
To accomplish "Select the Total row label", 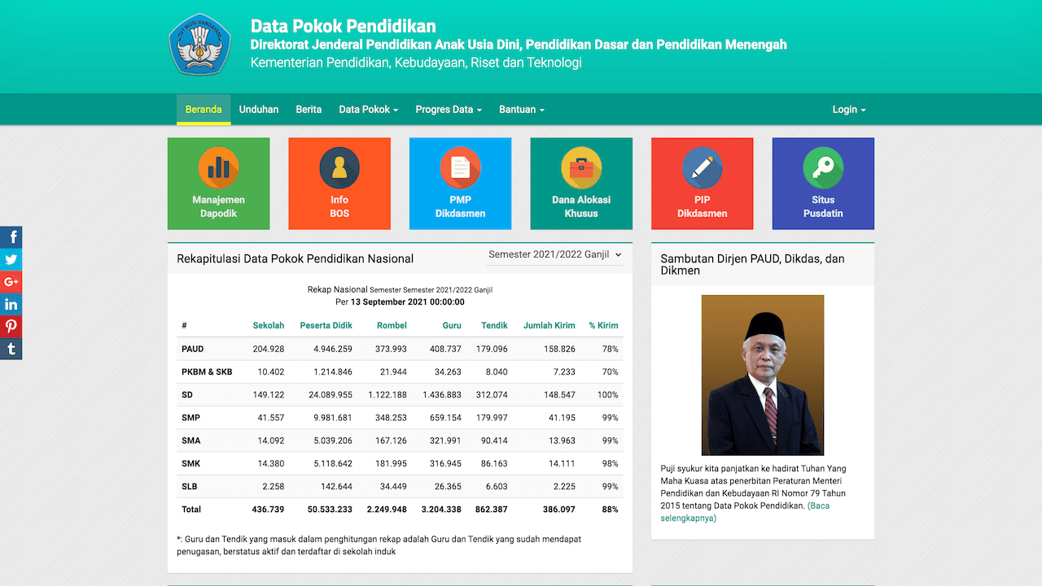I will click(x=191, y=509).
